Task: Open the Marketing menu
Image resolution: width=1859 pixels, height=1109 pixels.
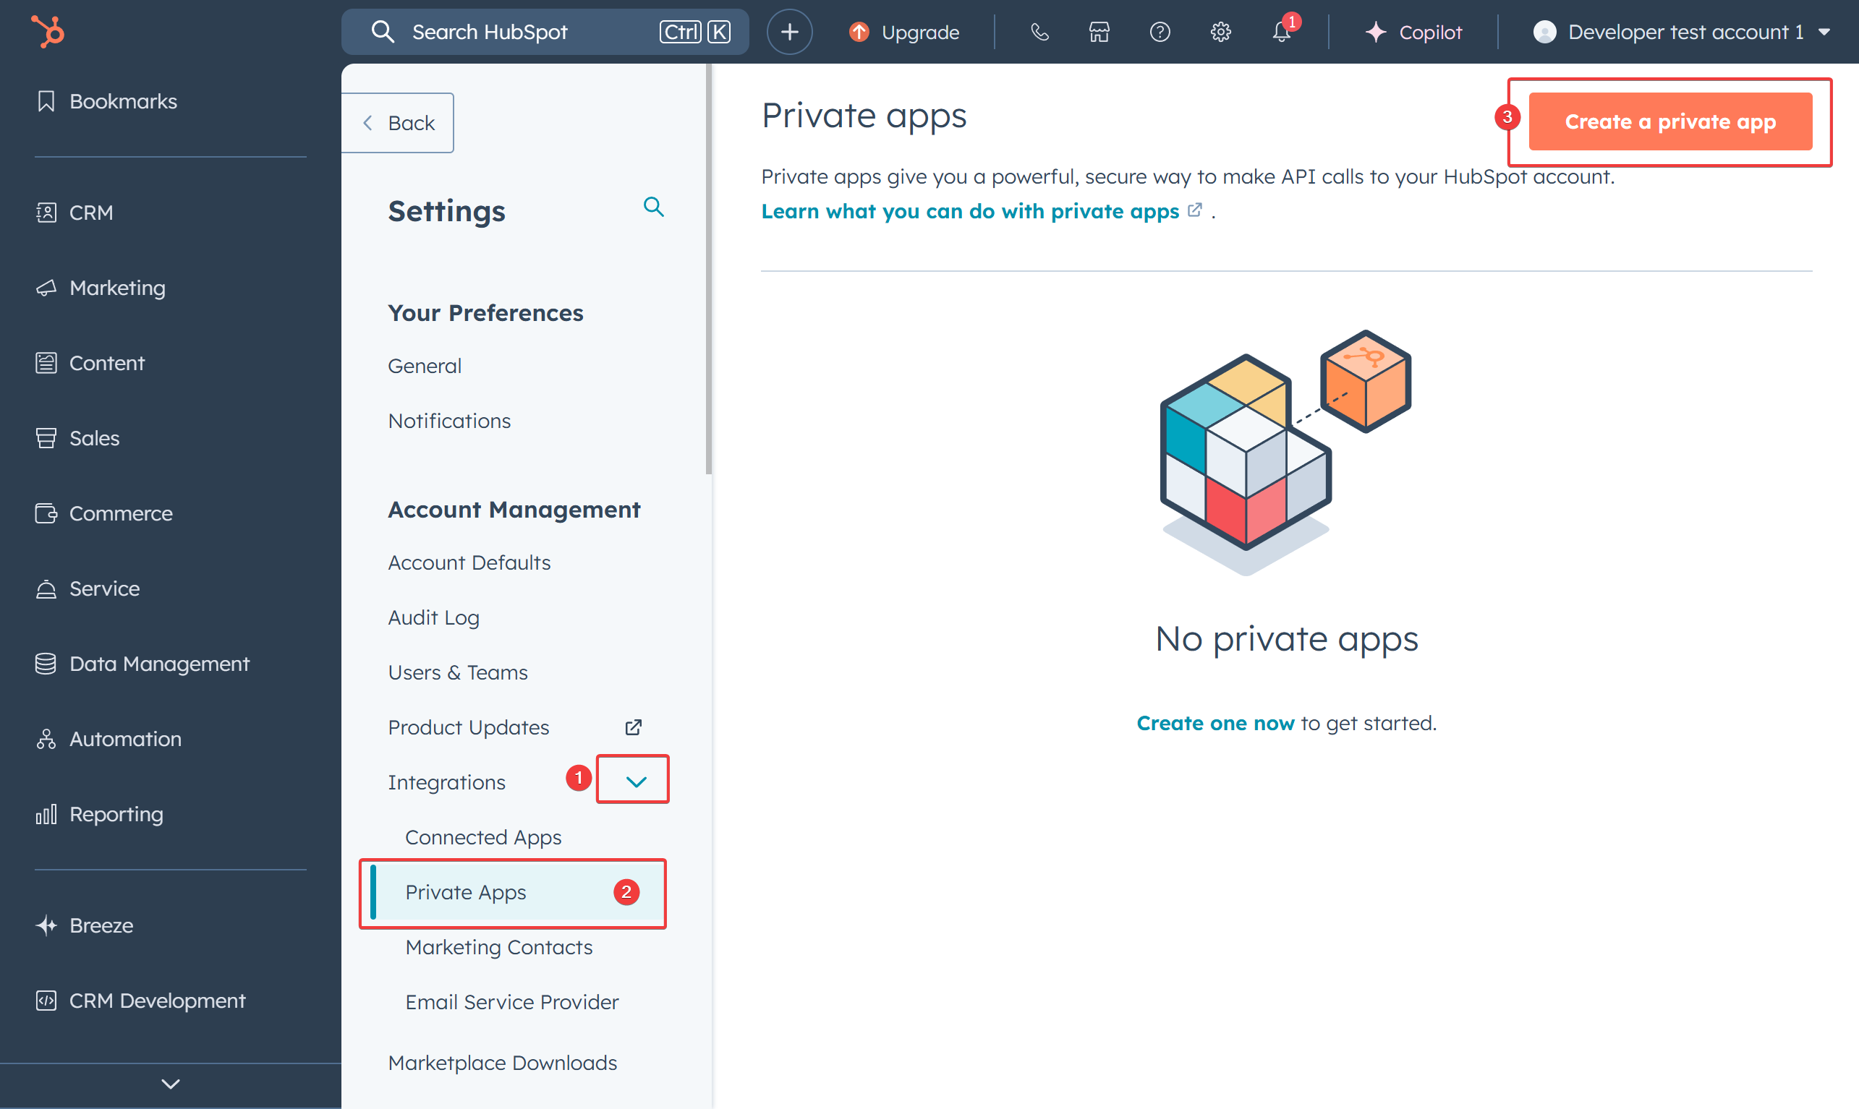Action: click(100, 288)
